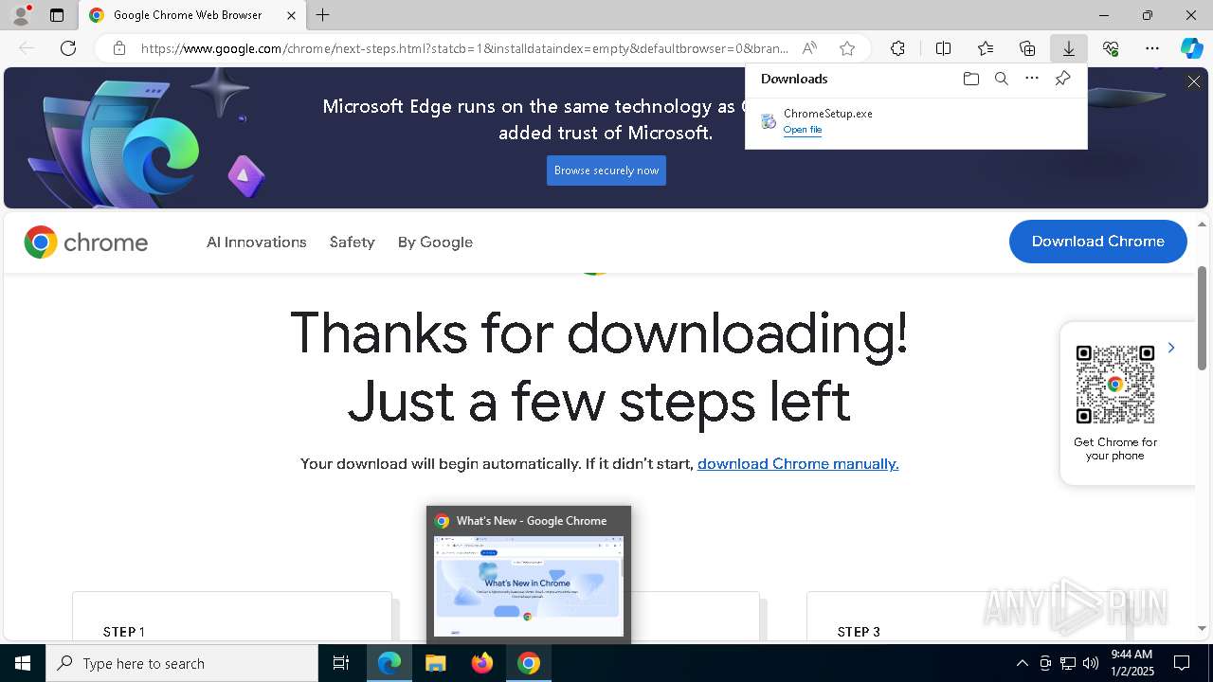Refresh the page with reload icon
The height and width of the screenshot is (682, 1213).
click(68, 48)
